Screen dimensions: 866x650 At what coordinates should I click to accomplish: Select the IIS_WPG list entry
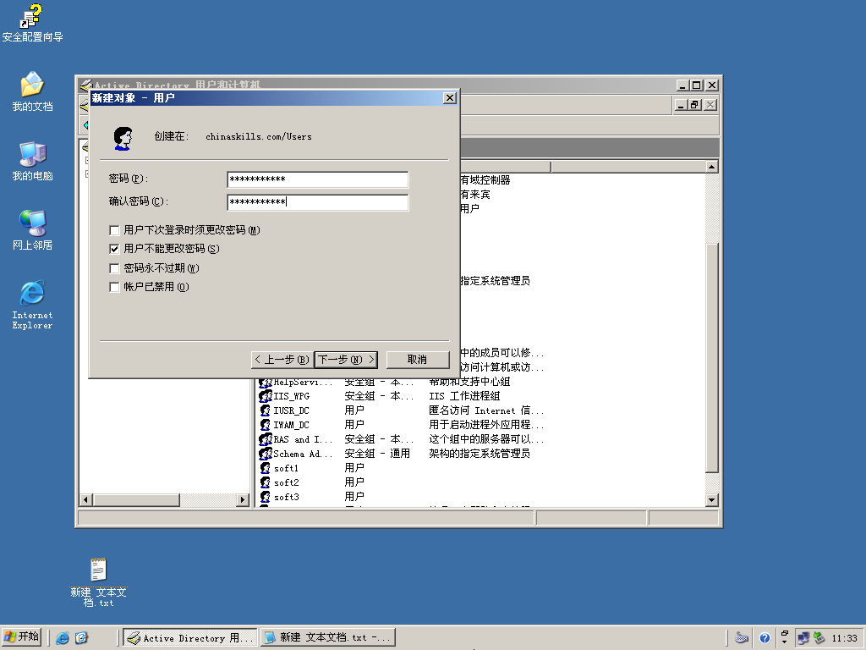pos(291,396)
